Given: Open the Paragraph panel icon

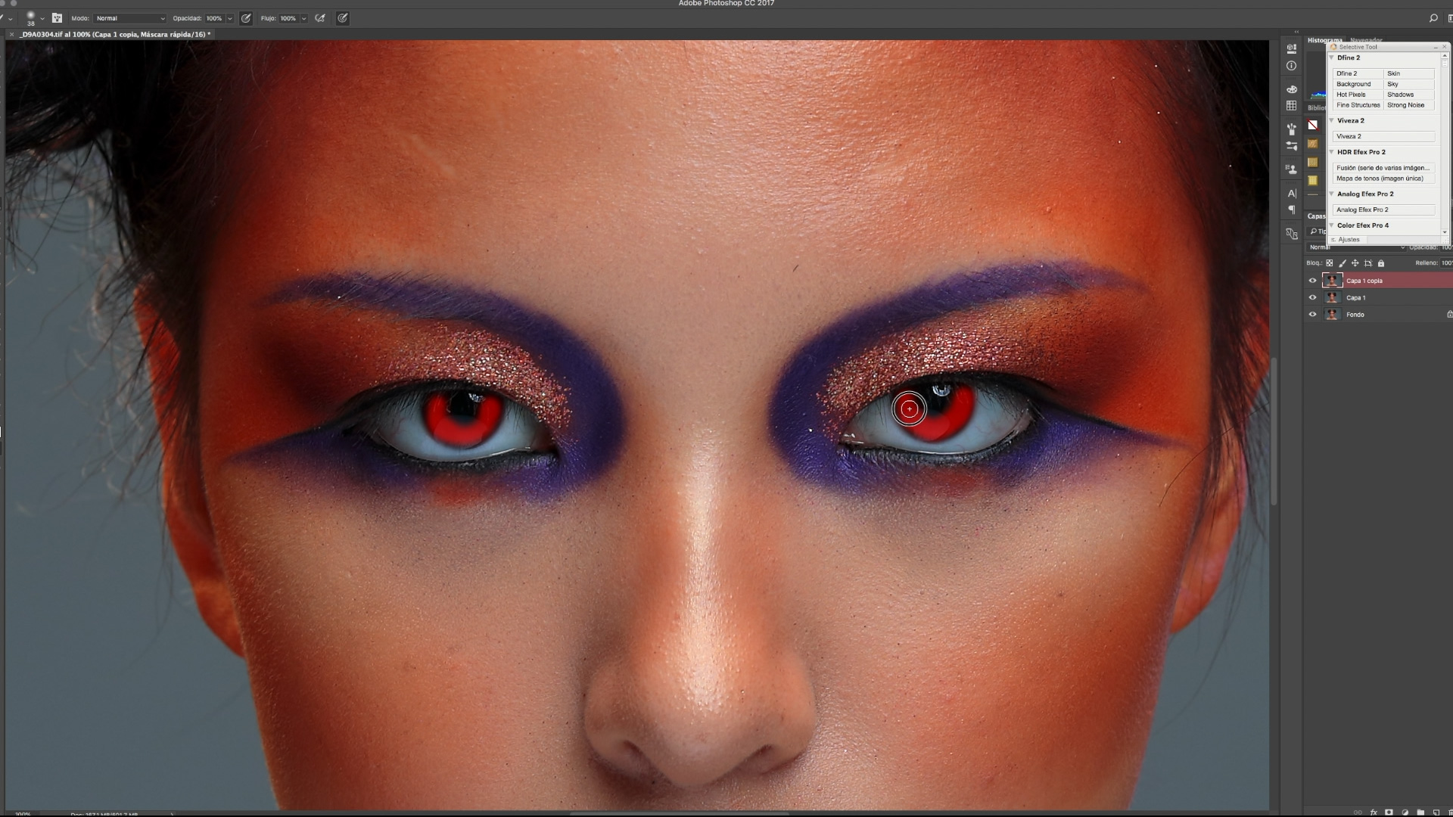Looking at the screenshot, I should [x=1292, y=210].
